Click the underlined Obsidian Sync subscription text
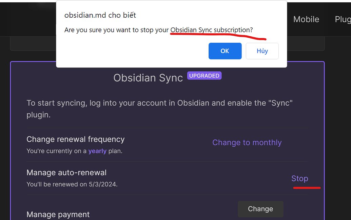Viewport: 351px width, 220px height. tap(211, 30)
